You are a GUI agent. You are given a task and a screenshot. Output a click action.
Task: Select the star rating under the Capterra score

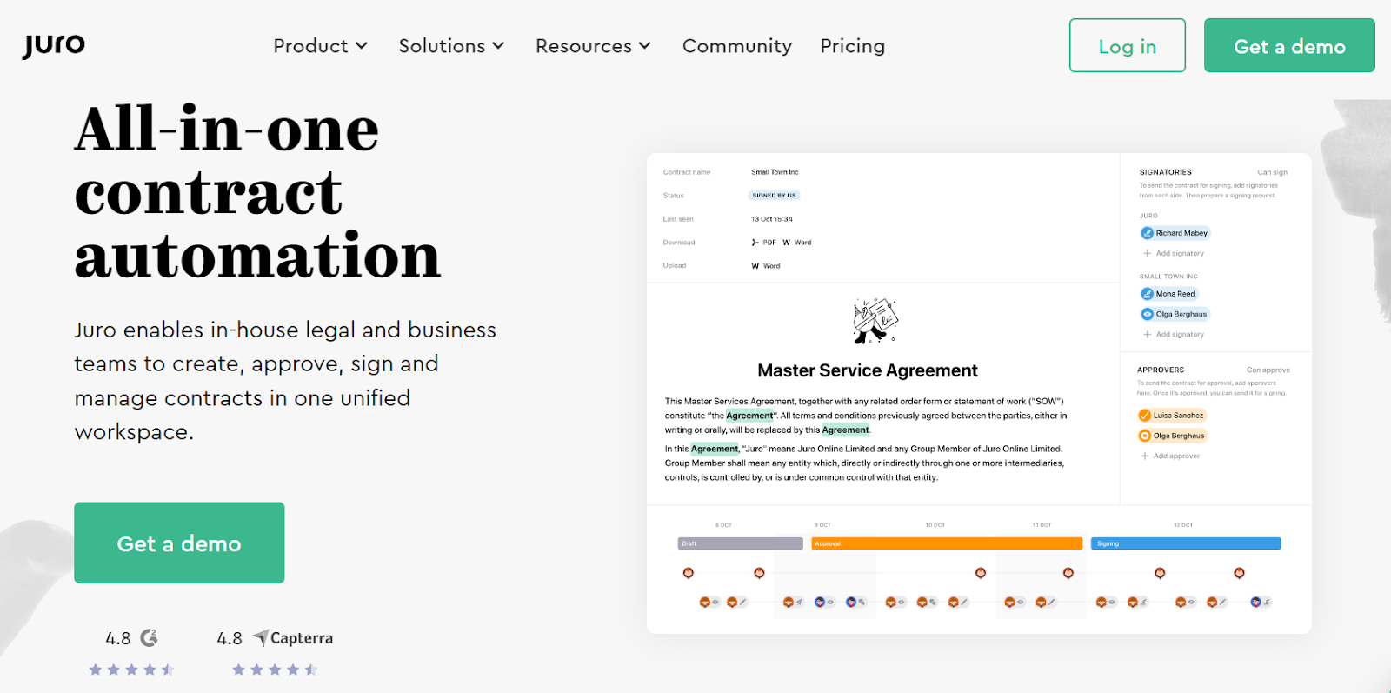(275, 670)
